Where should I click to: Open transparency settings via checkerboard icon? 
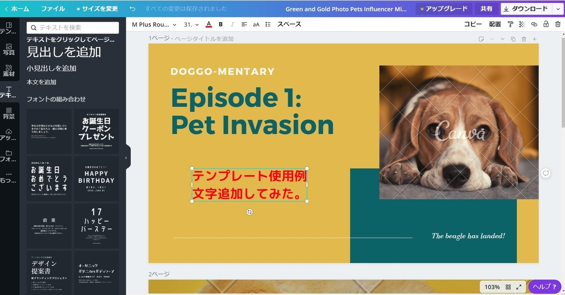(522, 24)
